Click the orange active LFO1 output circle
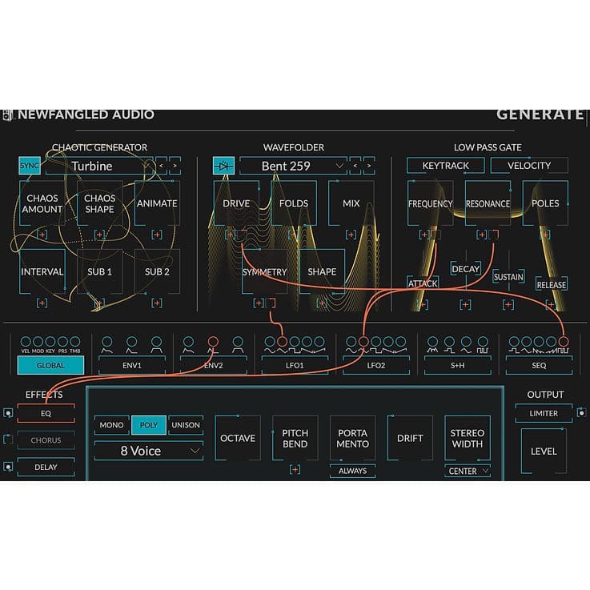The image size is (590, 590). (x=283, y=342)
